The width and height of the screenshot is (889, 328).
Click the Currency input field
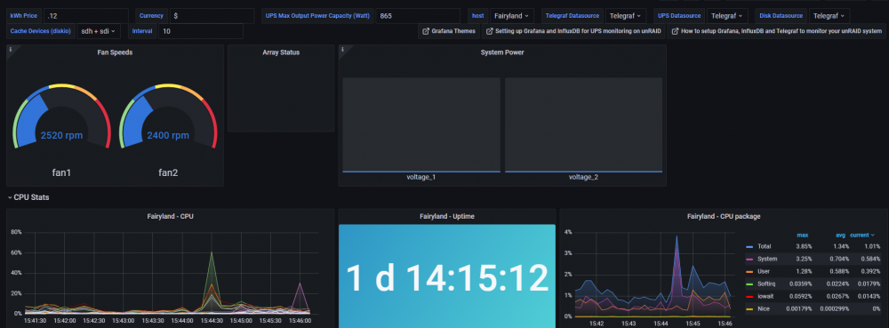click(212, 16)
